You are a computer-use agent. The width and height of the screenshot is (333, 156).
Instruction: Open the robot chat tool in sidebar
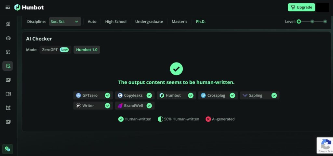tap(8, 38)
